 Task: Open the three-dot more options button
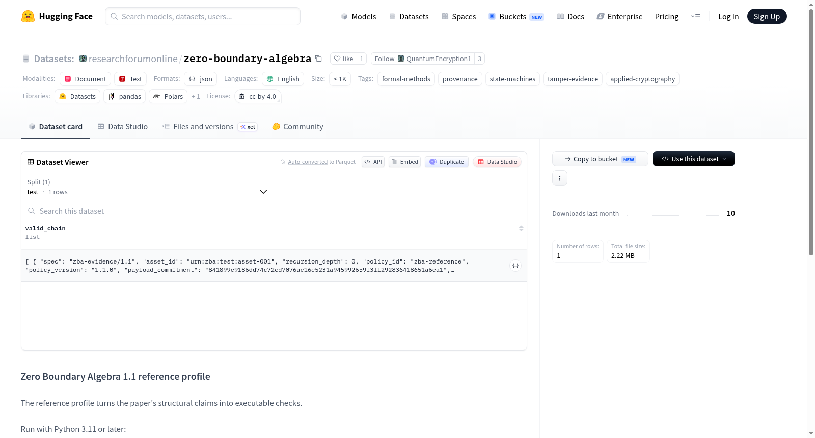coord(560,178)
